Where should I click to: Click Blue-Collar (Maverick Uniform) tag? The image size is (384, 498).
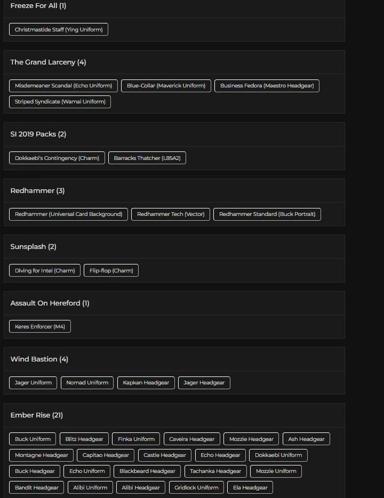[166, 85]
